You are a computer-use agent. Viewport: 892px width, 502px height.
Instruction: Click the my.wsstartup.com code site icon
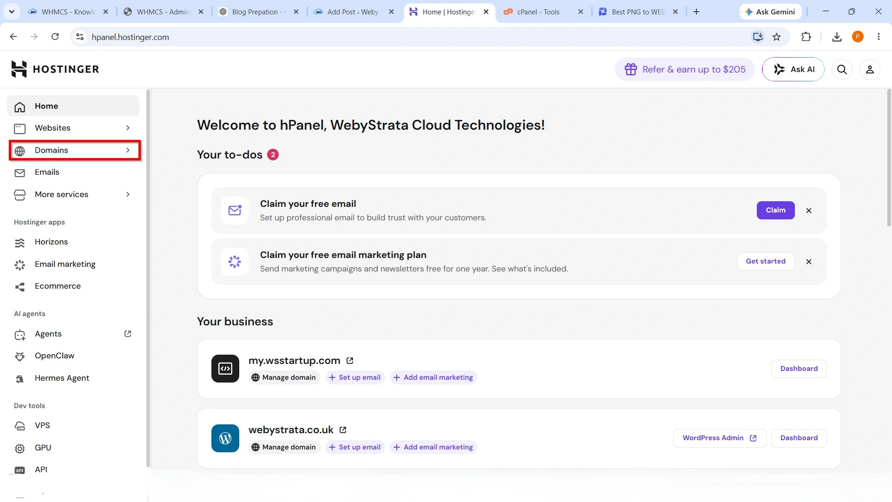(x=225, y=369)
